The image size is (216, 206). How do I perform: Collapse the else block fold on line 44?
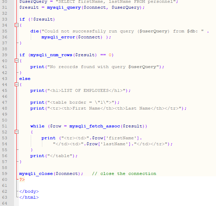tap(16, 84)
